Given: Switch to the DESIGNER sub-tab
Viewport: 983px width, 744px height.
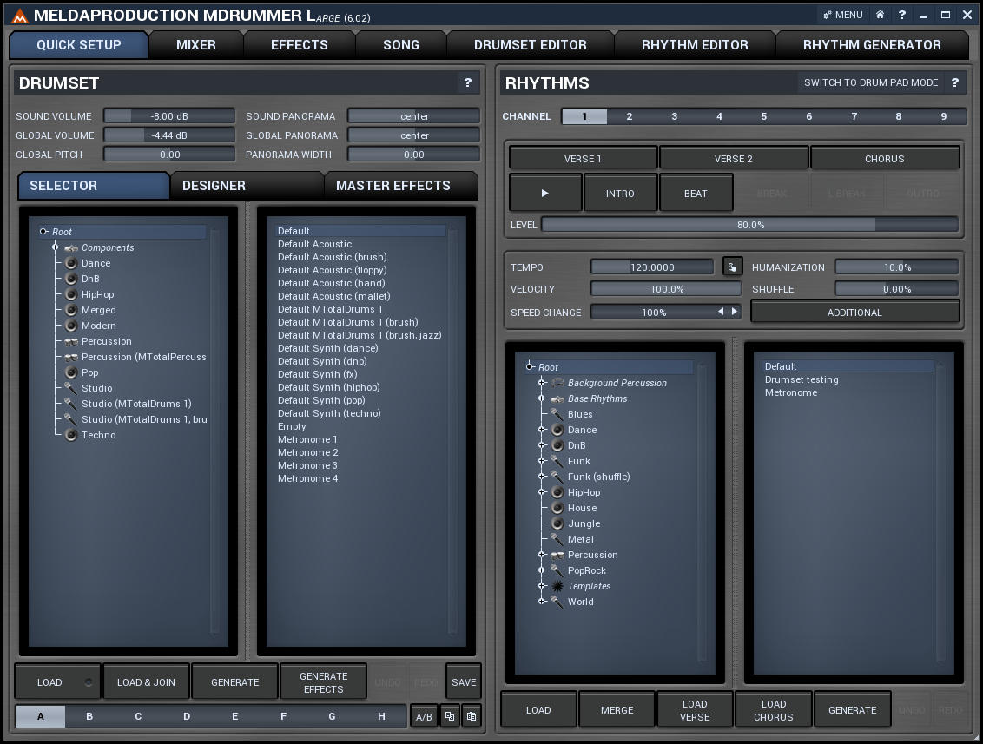Looking at the screenshot, I should pyautogui.click(x=247, y=186).
